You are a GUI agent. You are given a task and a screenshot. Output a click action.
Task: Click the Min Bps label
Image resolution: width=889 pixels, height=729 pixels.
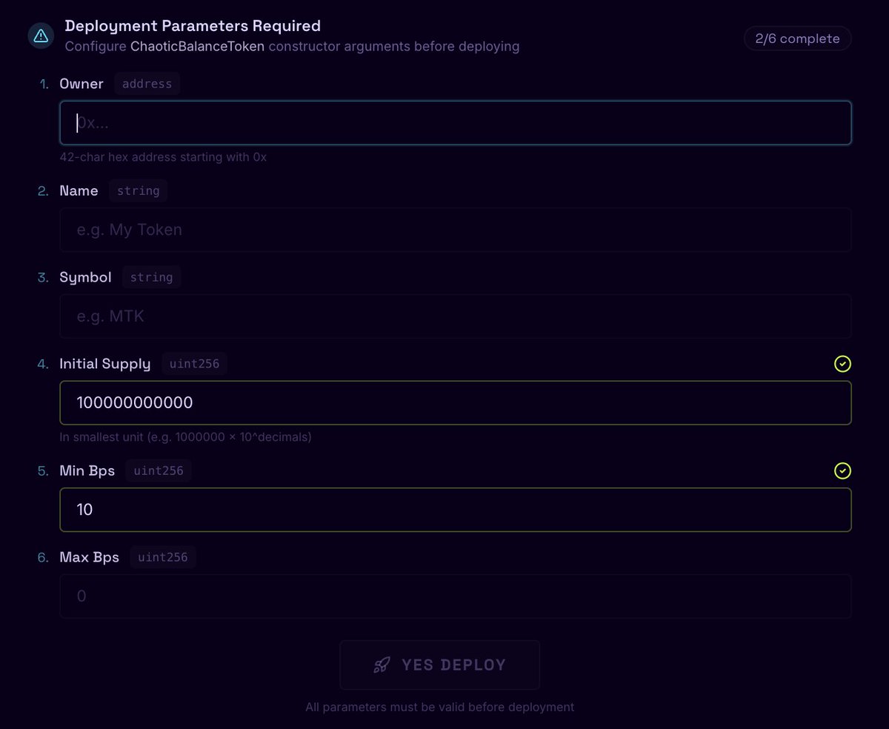(87, 470)
